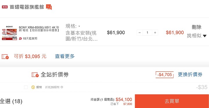Viewport: 209px width, 108px height.
Task: Expand the 找相似 dropdown arrow
Action: [205, 36]
